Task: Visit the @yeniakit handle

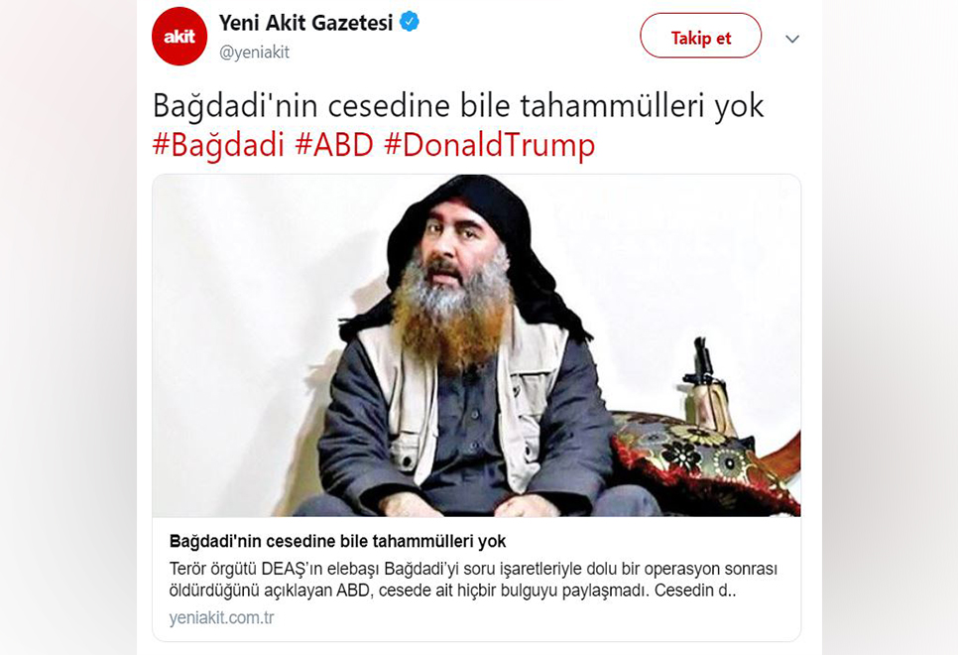Action: point(254,53)
